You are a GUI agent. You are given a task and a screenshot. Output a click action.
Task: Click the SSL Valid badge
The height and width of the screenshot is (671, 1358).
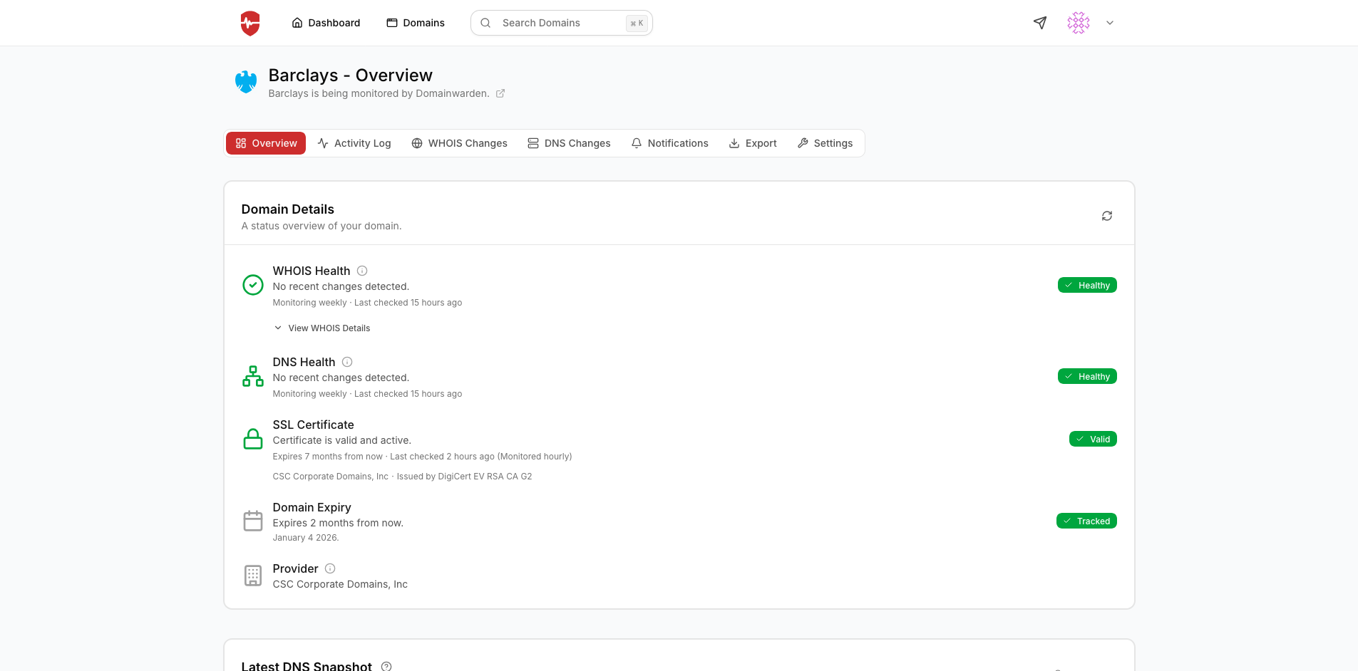tap(1093, 439)
